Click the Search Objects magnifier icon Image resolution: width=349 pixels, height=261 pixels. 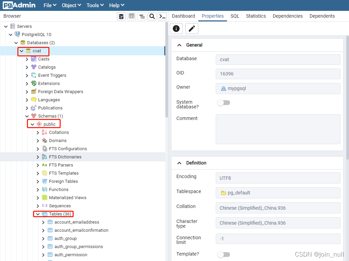click(x=152, y=16)
